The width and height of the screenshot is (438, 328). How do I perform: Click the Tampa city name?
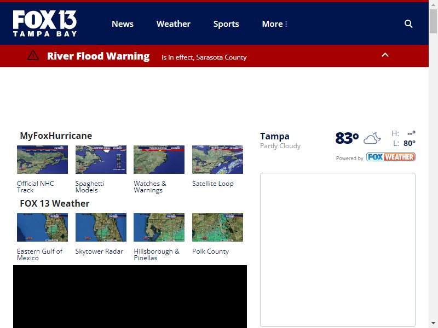point(275,136)
